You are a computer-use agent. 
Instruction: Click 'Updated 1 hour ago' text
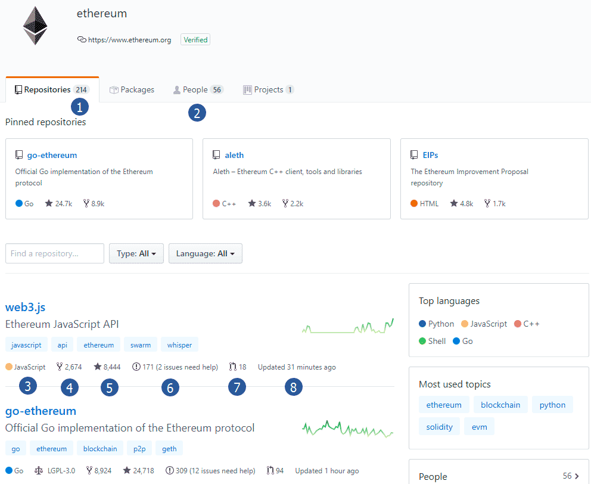(x=327, y=471)
